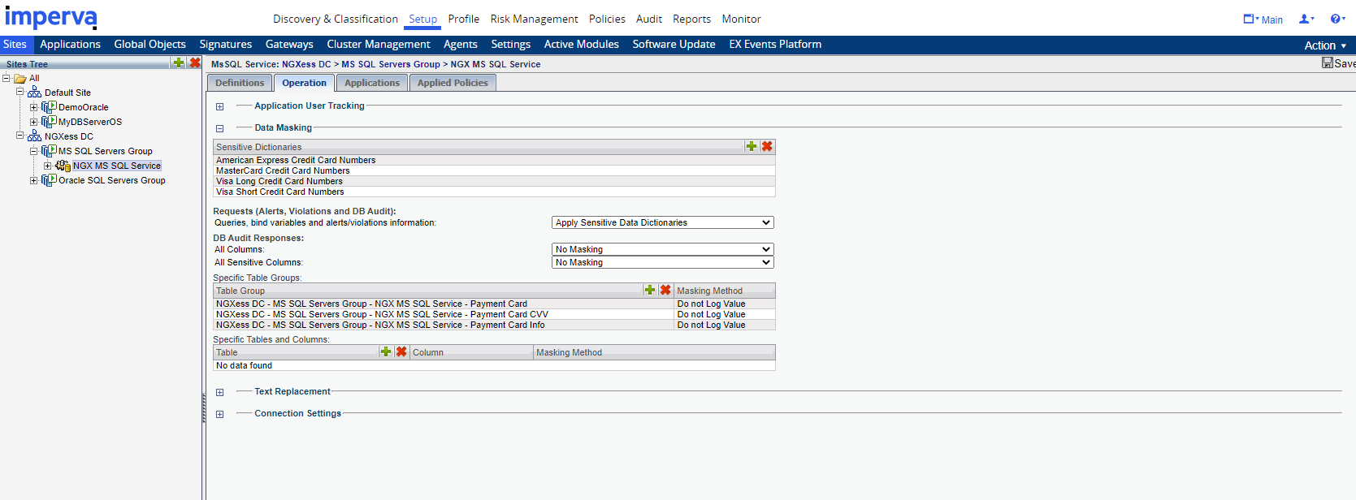Screen dimensions: 1356x500
Task: Add a new Sensitive Dictionary entry
Action: coord(752,146)
